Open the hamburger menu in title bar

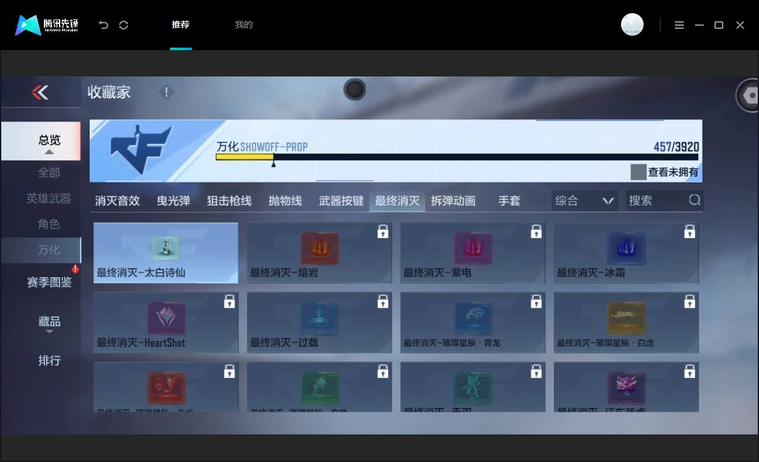[679, 25]
